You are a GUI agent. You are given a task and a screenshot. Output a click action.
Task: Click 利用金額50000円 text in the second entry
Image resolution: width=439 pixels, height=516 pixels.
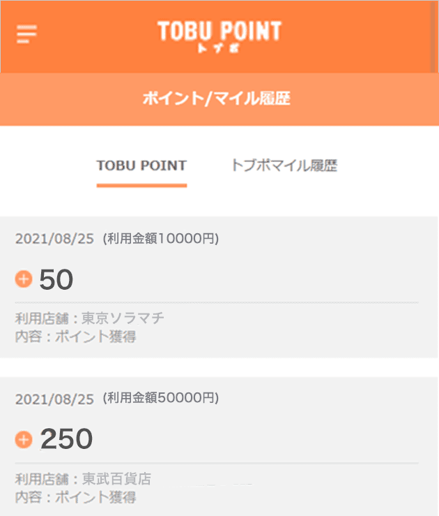pyautogui.click(x=161, y=398)
